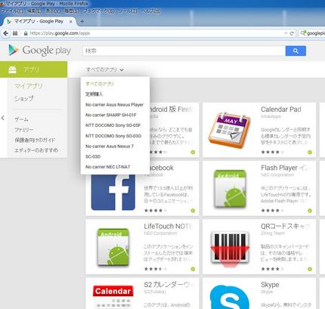Screen dimensions: 325x309
Task: Click the Skype app icon
Action: pos(230,297)
